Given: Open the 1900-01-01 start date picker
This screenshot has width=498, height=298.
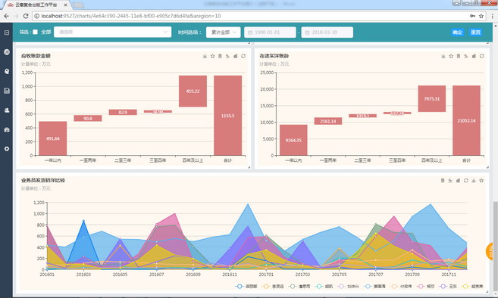Looking at the screenshot, I should pos(270,33).
